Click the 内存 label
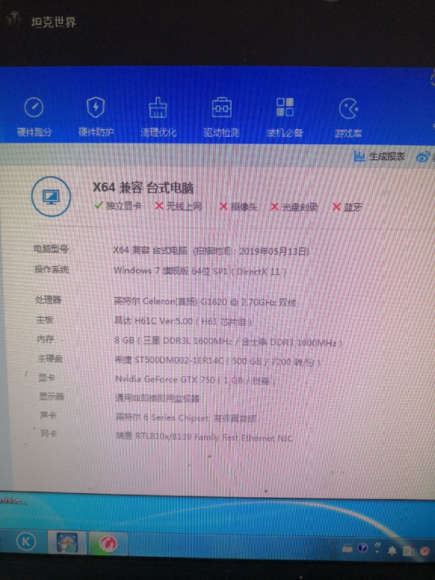Viewport: 435px width, 580px height. click(x=45, y=339)
